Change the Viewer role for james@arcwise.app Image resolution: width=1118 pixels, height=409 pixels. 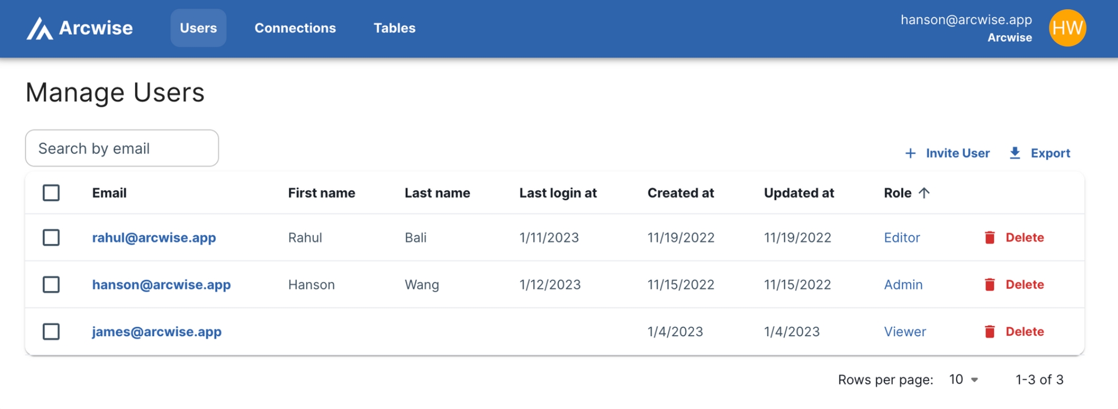click(905, 332)
